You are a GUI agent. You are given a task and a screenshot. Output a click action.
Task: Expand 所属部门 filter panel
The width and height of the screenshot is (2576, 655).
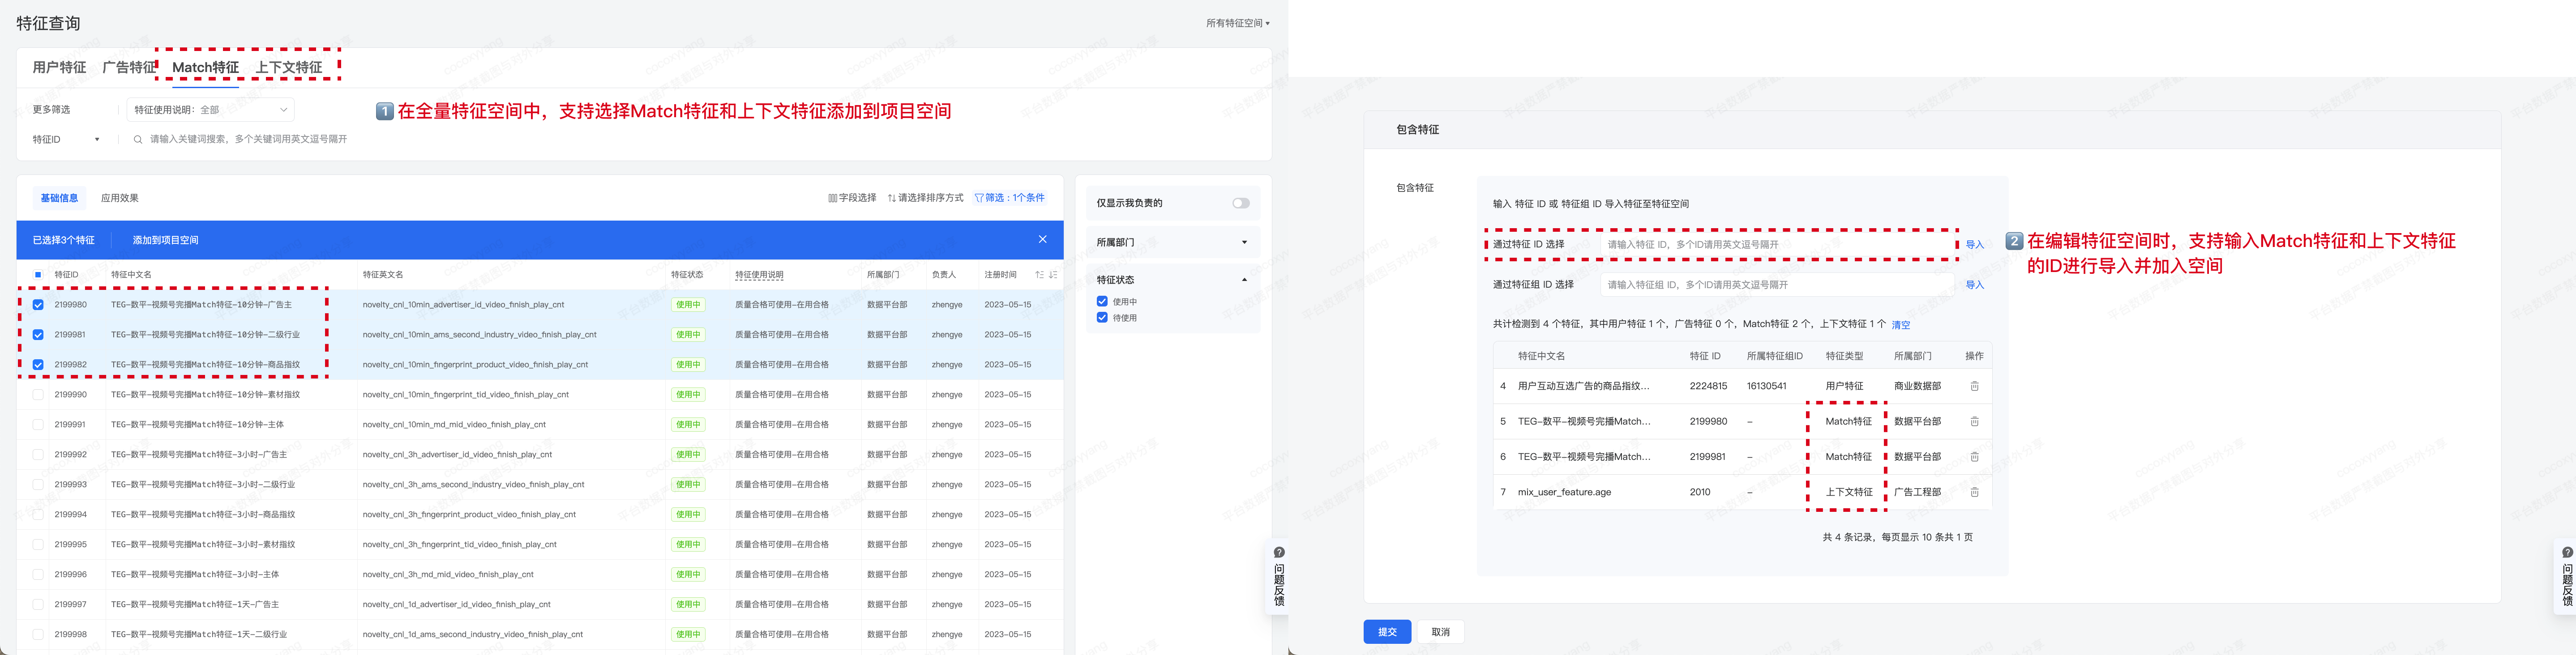pos(1244,242)
